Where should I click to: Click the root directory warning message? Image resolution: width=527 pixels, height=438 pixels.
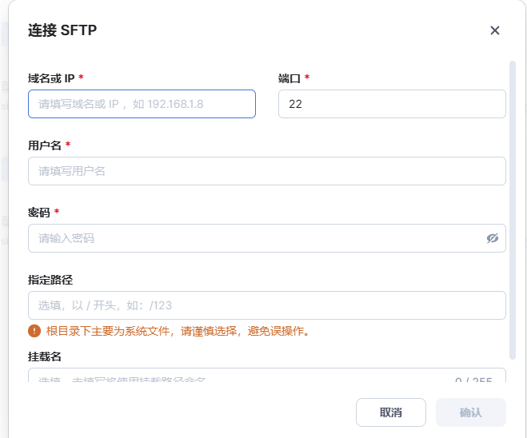(x=178, y=331)
